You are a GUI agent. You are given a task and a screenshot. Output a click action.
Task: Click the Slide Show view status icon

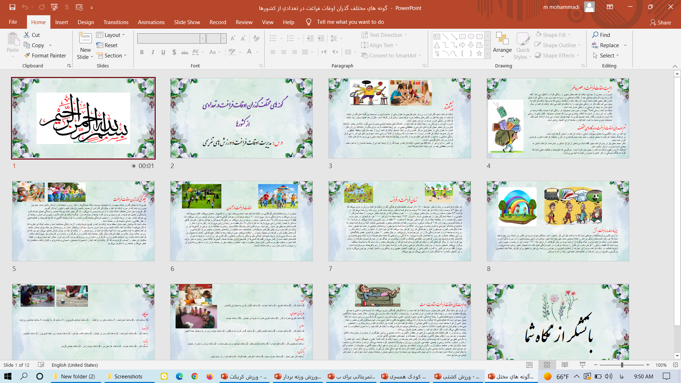[x=582, y=365]
